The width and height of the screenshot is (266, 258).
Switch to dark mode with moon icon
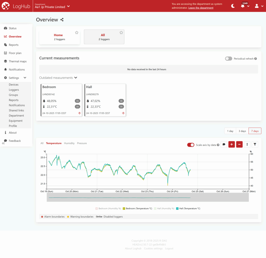233,6
